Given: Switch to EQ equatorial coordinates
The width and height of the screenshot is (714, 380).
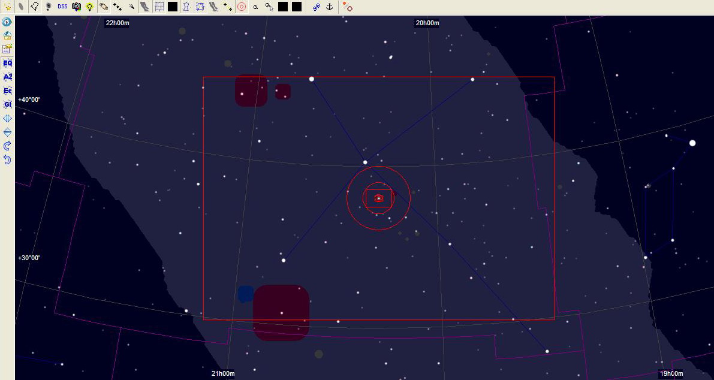Looking at the screenshot, I should coord(7,64).
